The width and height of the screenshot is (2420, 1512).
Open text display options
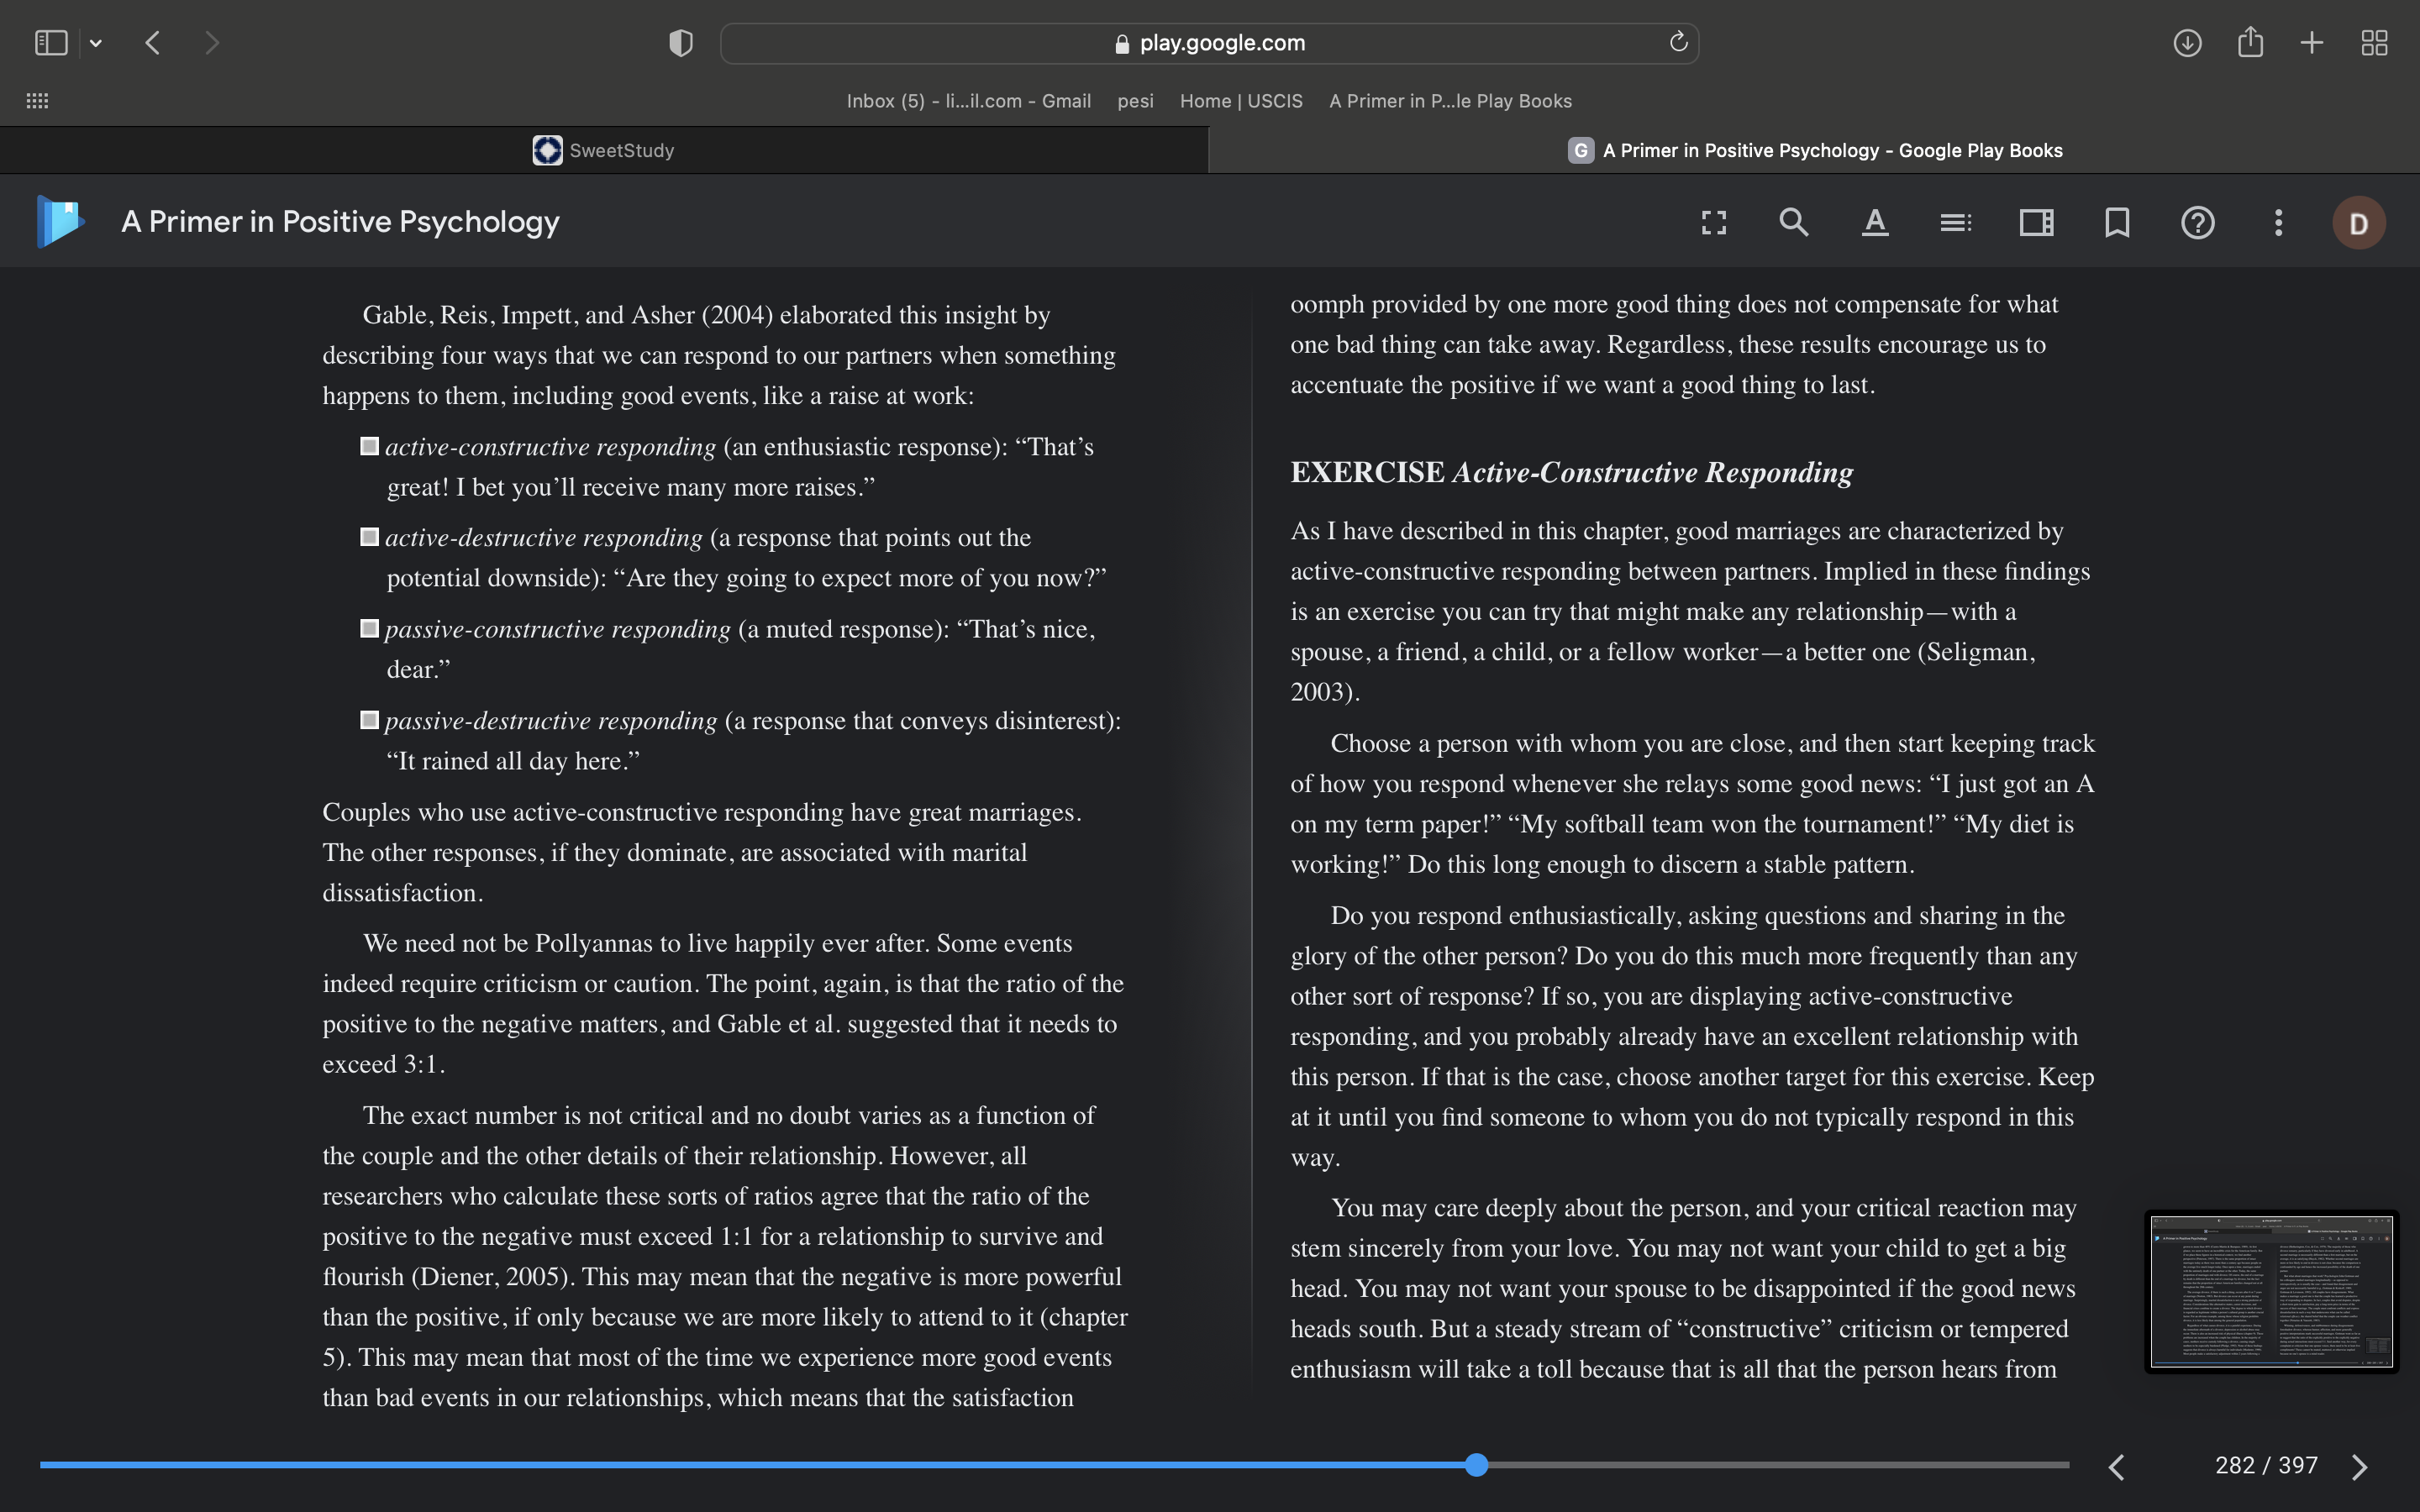click(x=1875, y=222)
